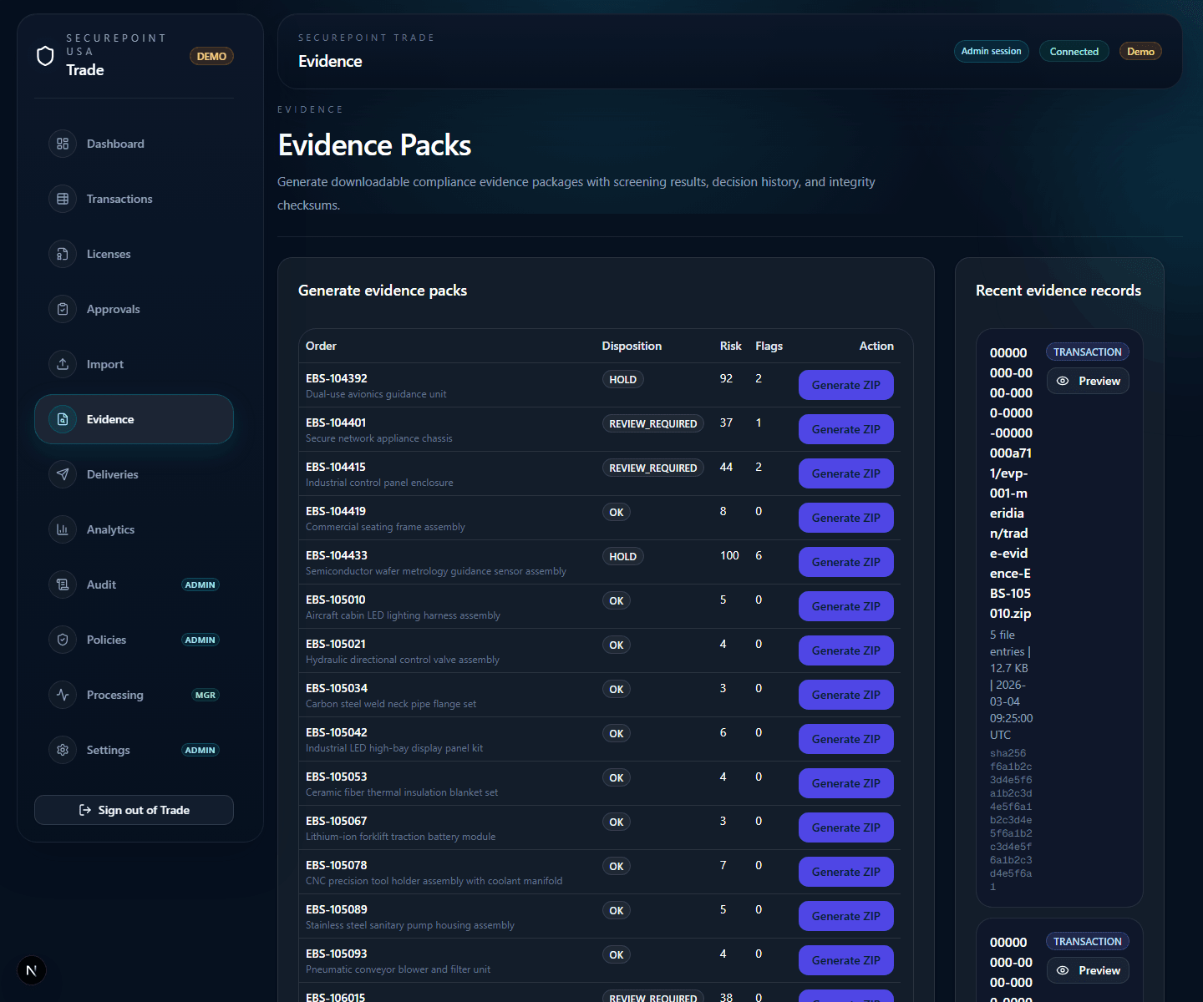1203x1002 pixels.
Task: Click eye icon in second record's Preview
Action: (x=1063, y=970)
